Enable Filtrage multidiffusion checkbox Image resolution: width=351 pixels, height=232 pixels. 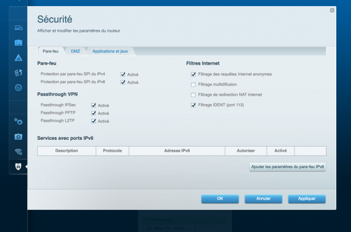[194, 84]
